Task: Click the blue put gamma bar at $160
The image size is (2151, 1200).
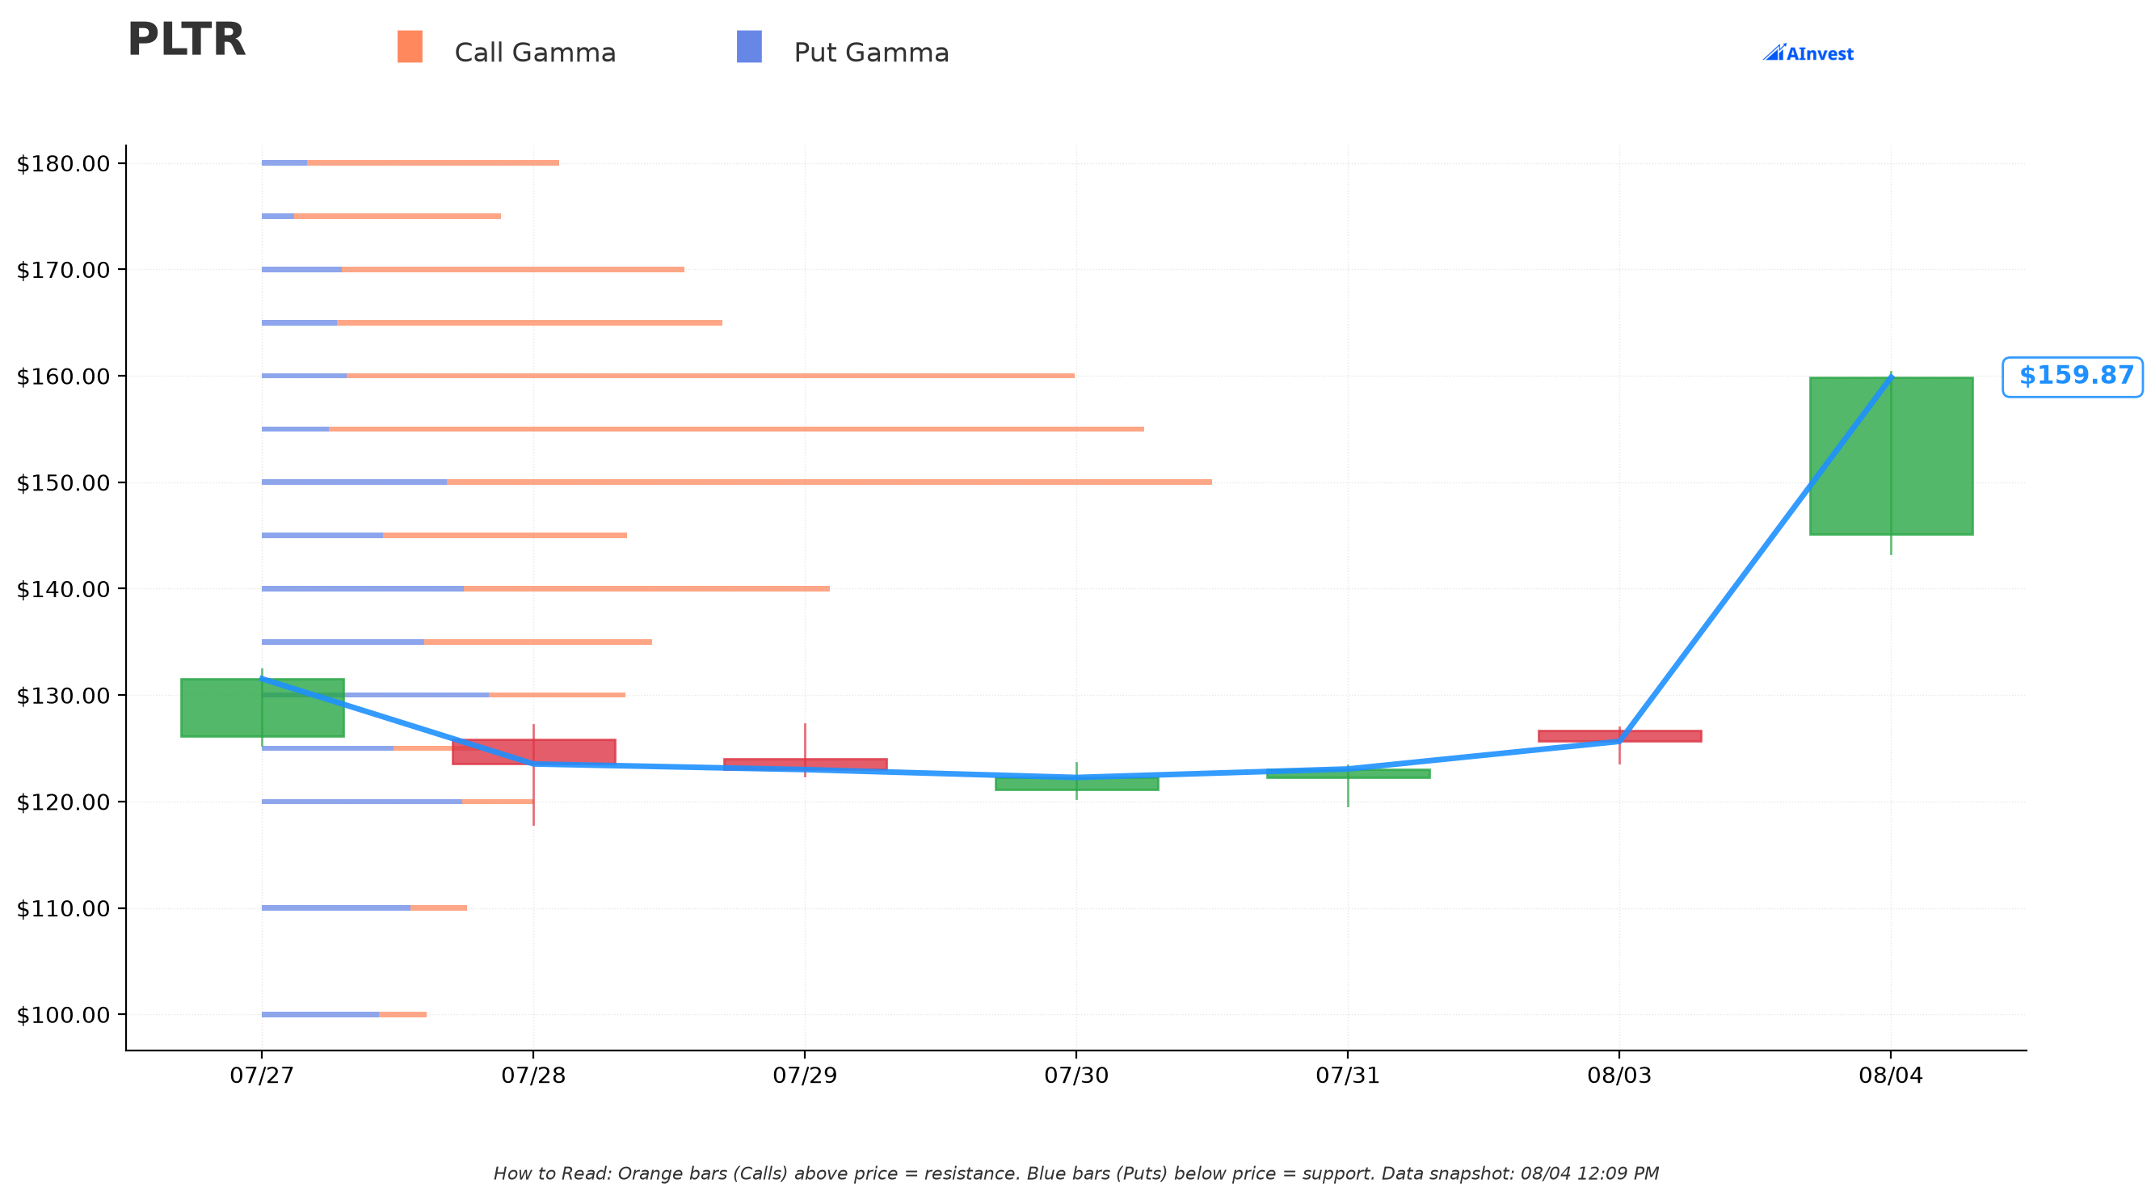Action: (x=304, y=376)
